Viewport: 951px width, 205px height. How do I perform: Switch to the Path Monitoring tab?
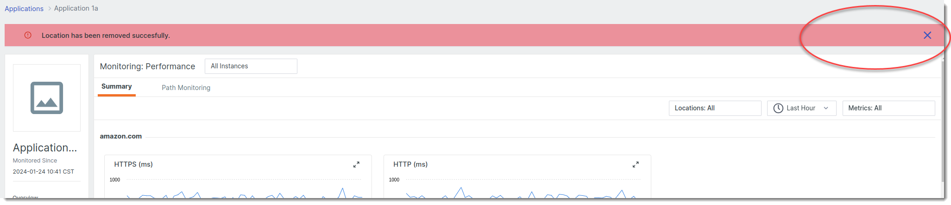pos(186,88)
